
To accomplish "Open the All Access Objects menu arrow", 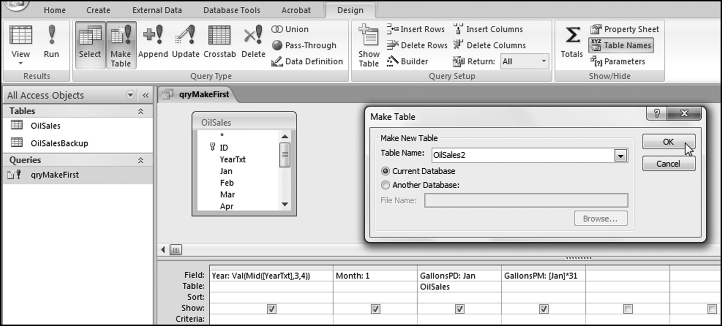I will [x=130, y=95].
